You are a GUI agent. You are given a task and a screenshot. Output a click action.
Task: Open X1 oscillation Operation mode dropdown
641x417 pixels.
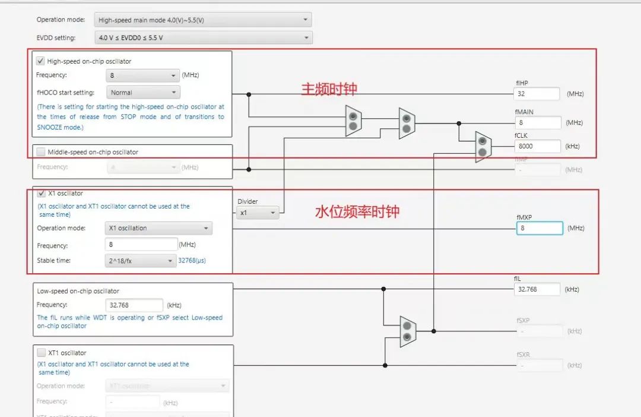coord(158,228)
